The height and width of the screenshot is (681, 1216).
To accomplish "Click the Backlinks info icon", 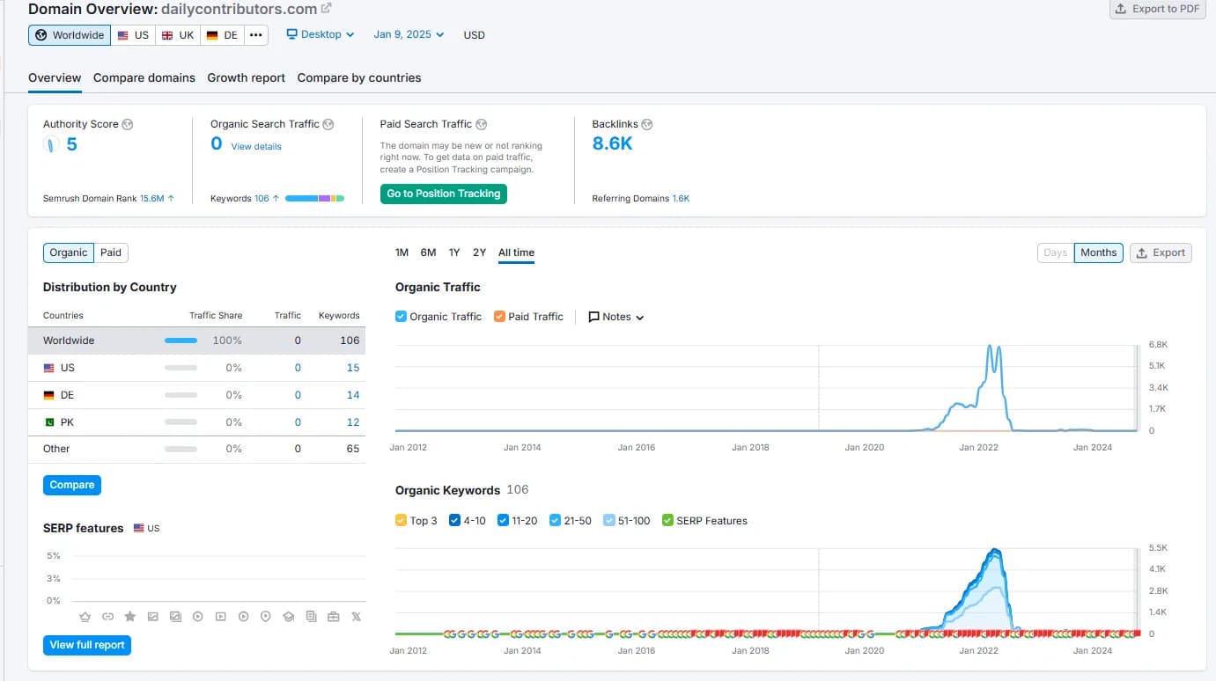I will point(647,125).
